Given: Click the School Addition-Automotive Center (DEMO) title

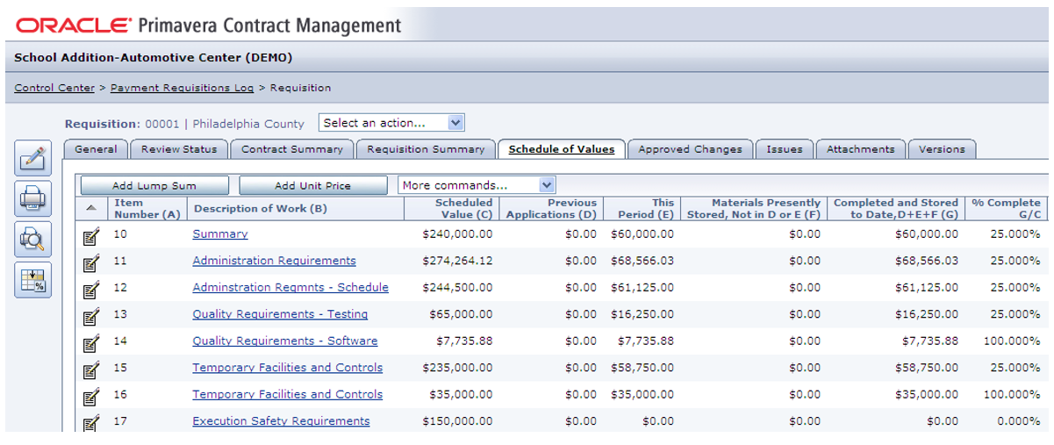Looking at the screenshot, I should coord(154,58).
